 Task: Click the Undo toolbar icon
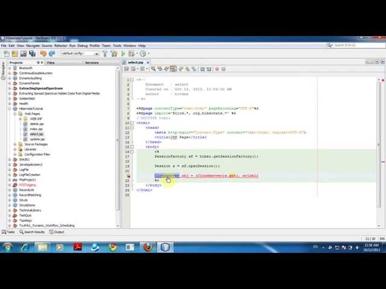click(43, 54)
